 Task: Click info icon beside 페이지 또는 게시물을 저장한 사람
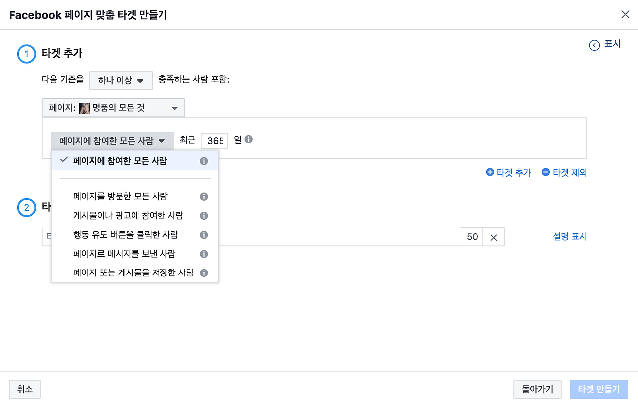coord(203,273)
